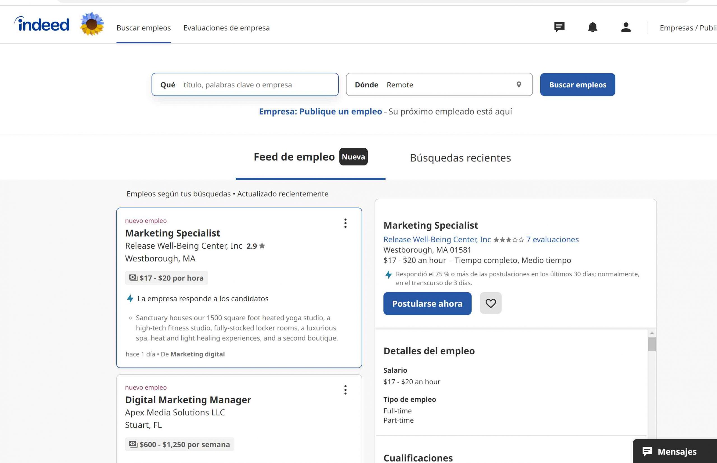Open Release Well-Being Center, Inc company link
This screenshot has width=717, height=463.
pyautogui.click(x=437, y=239)
